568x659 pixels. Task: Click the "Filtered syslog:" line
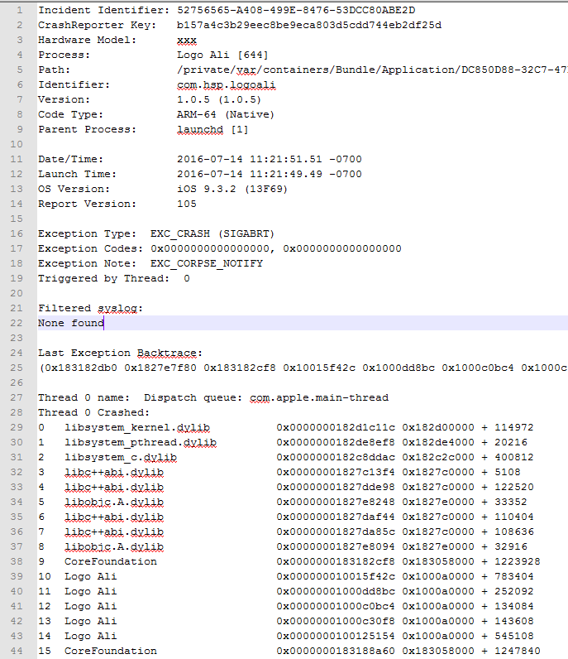pyautogui.click(x=90, y=308)
